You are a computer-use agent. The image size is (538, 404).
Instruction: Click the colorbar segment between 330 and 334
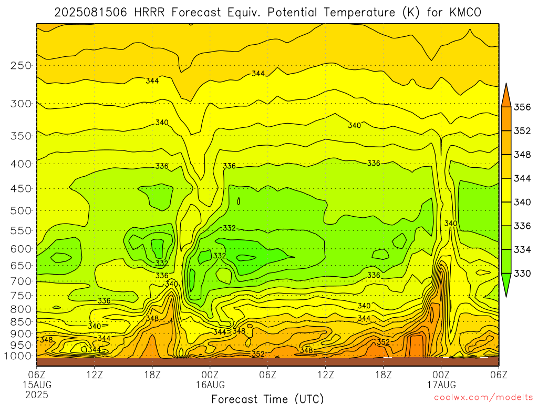(x=506, y=261)
